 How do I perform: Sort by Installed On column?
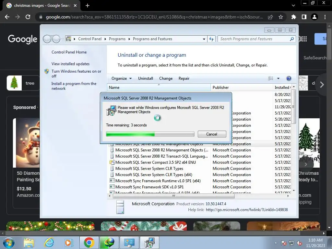pyautogui.click(x=282, y=88)
